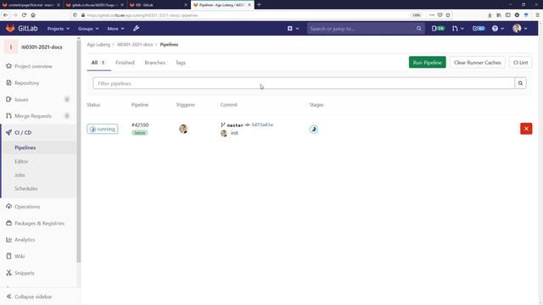Click the filter search magnifier button

[520, 83]
